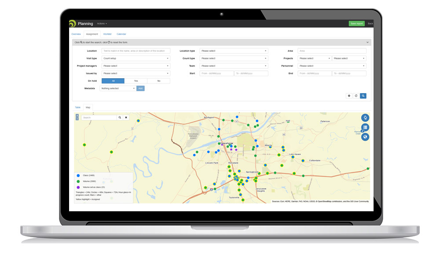Switch to the Worklist tab

coord(107,34)
